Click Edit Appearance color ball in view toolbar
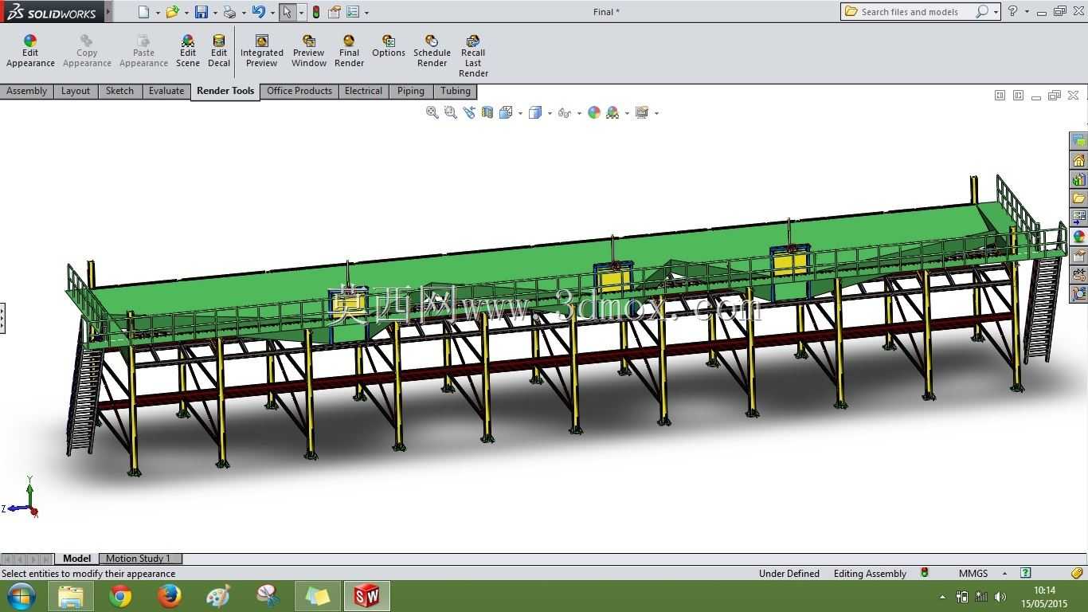 coord(594,113)
